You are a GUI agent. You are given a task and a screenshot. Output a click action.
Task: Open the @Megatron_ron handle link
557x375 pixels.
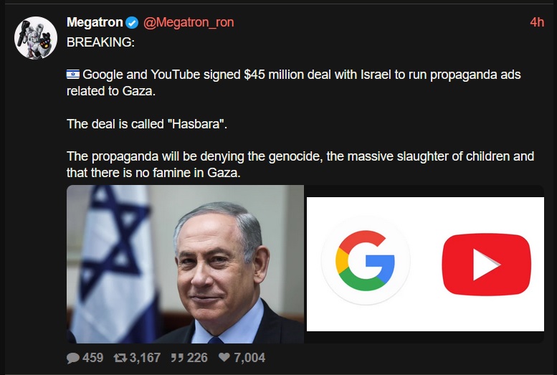click(189, 22)
